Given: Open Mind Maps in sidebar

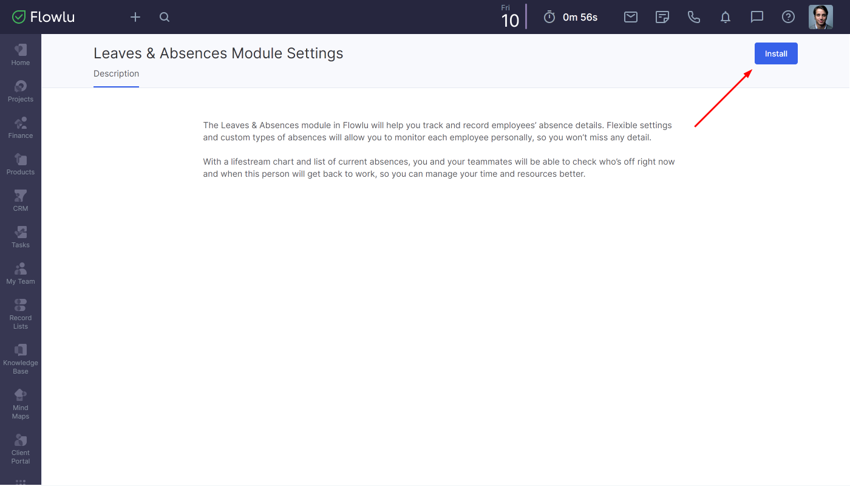Looking at the screenshot, I should (x=21, y=404).
